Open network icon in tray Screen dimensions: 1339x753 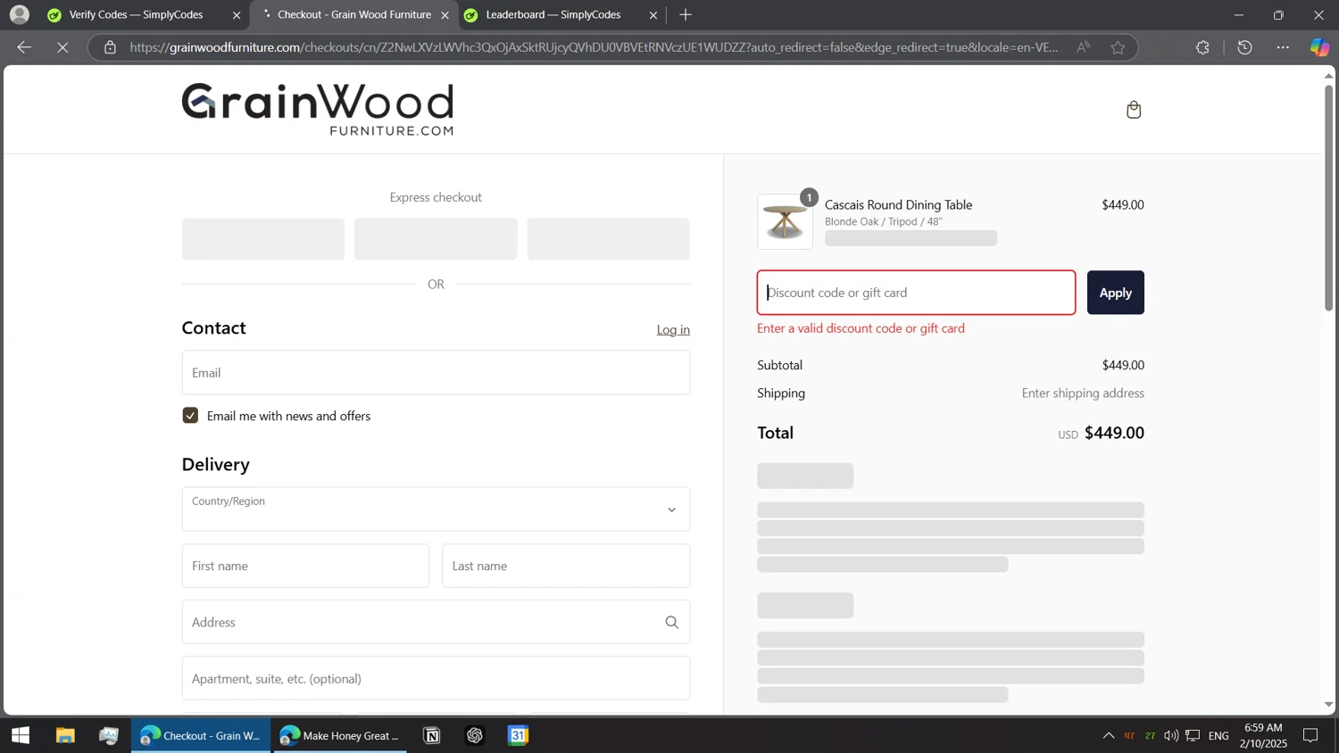click(1193, 735)
